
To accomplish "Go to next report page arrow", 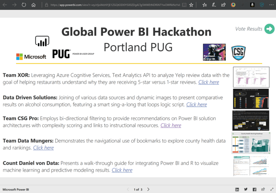I will point(148,189).
